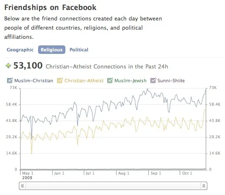Click the Jul 1 timeline marker

click(90, 173)
